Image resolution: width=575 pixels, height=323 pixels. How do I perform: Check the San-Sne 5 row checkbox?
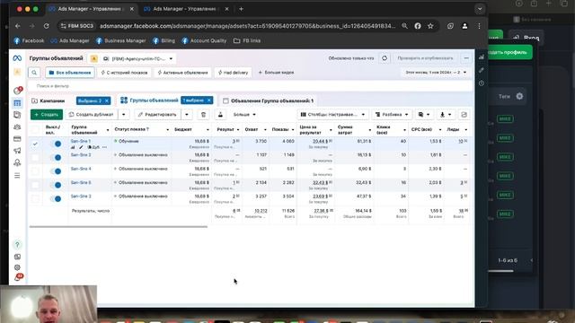pyautogui.click(x=35, y=185)
